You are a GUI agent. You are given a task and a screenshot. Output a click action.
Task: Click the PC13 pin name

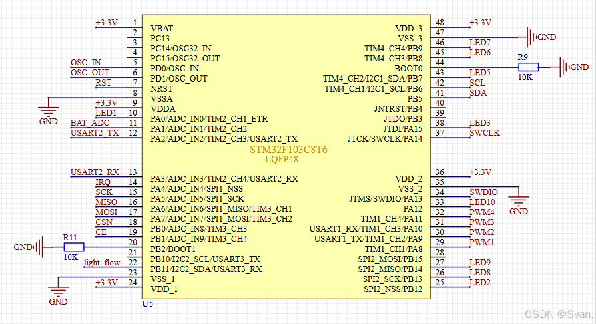coord(160,38)
